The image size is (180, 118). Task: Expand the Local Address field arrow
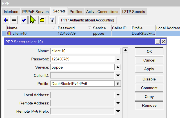point(118,95)
